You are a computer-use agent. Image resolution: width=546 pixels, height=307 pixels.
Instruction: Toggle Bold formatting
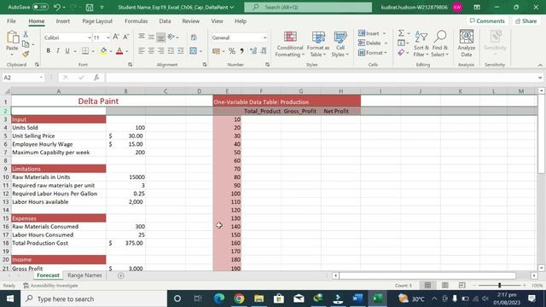48,51
